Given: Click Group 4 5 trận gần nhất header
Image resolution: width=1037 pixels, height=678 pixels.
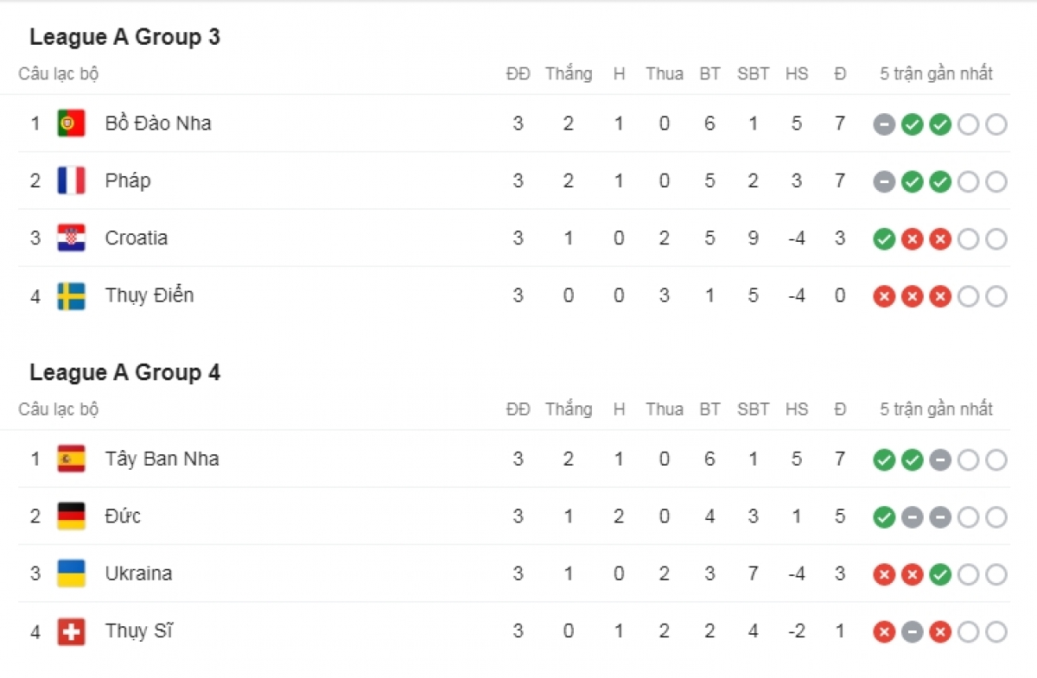Looking at the screenshot, I should pos(936,409).
